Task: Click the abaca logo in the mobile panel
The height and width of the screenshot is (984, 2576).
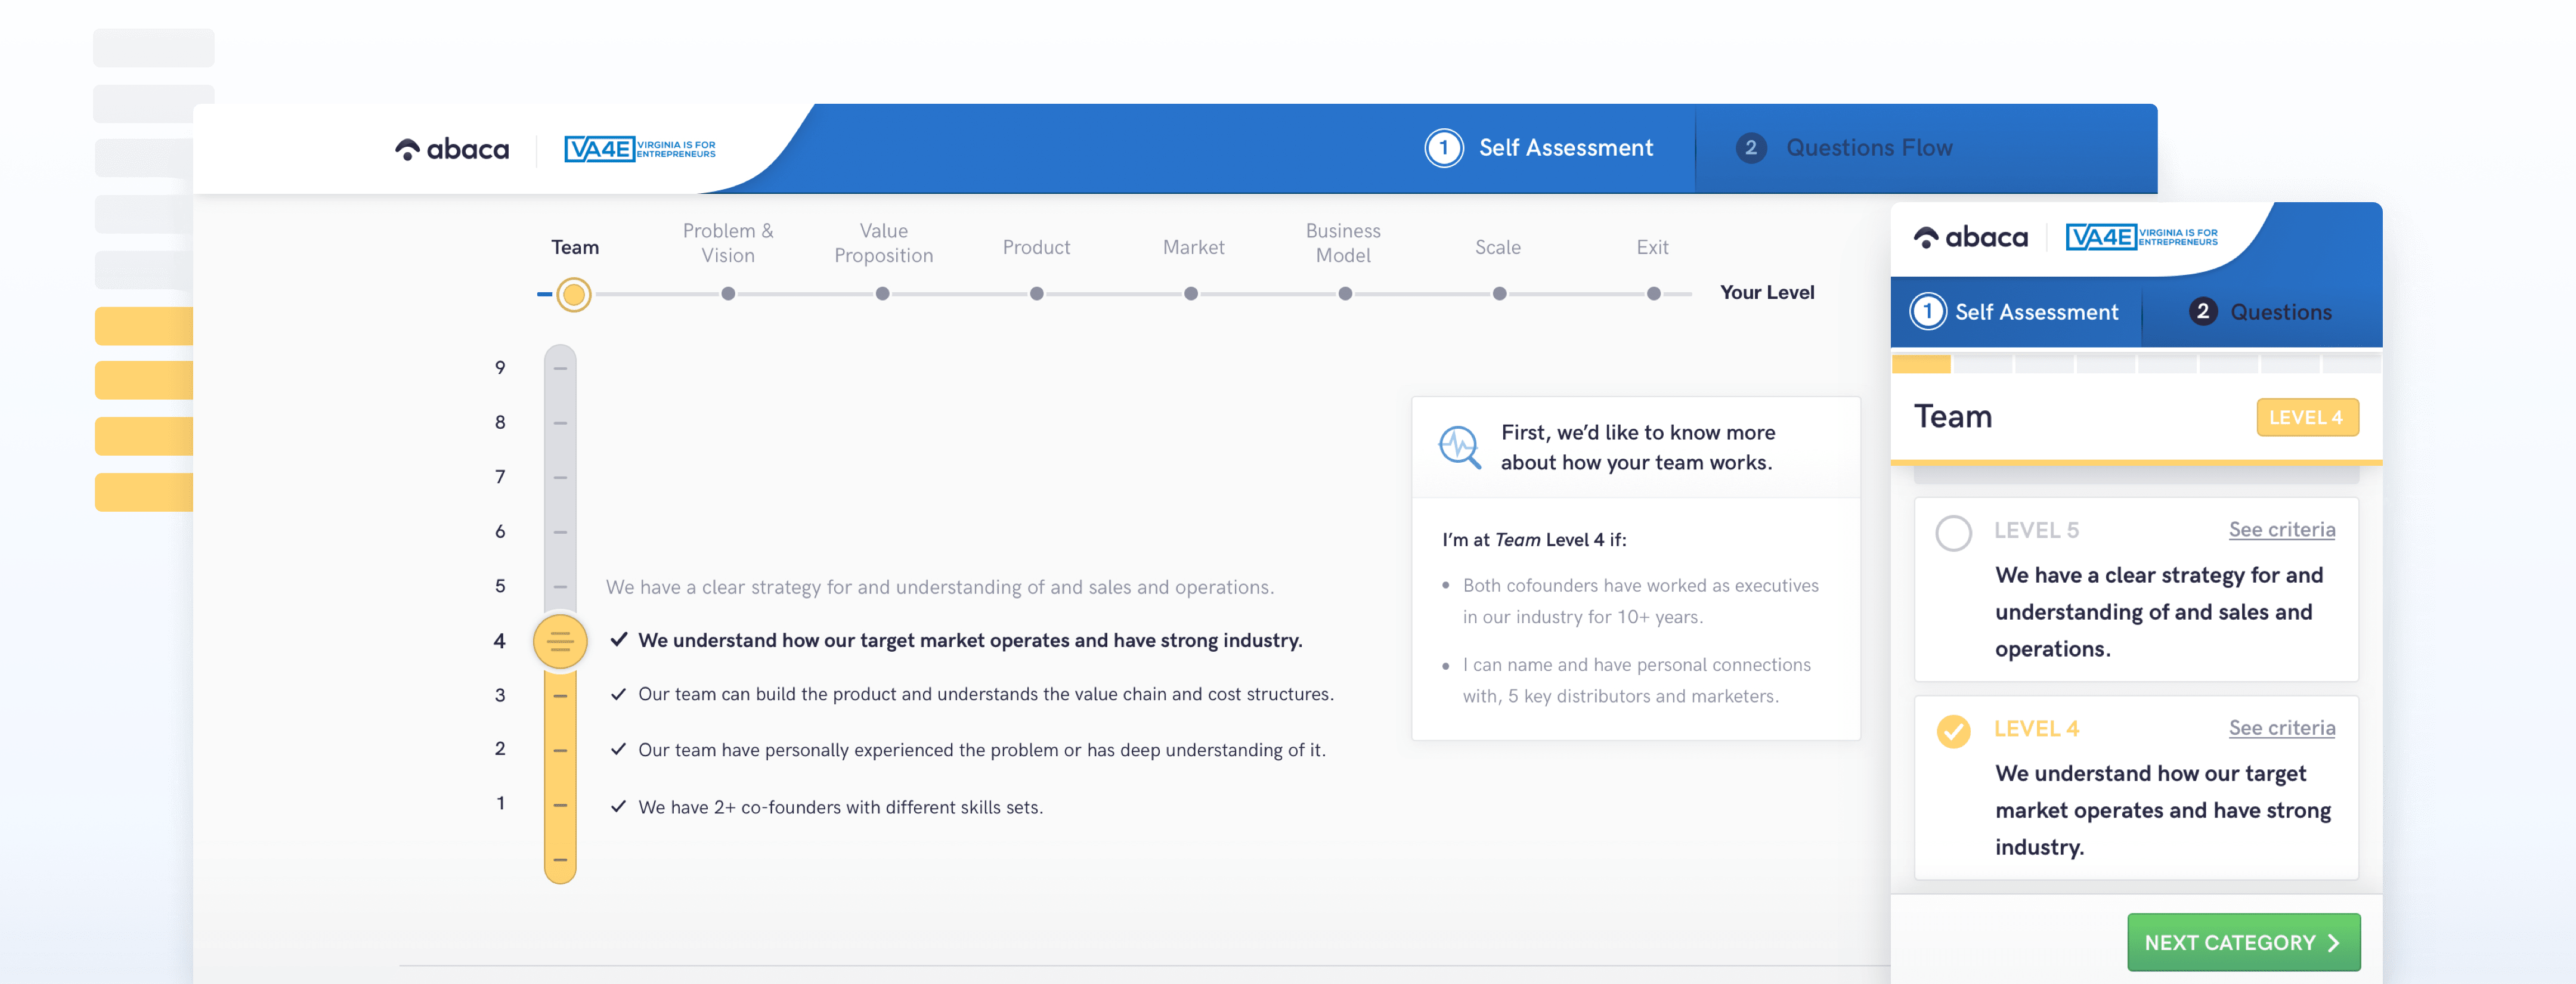Action: pos(1970,237)
